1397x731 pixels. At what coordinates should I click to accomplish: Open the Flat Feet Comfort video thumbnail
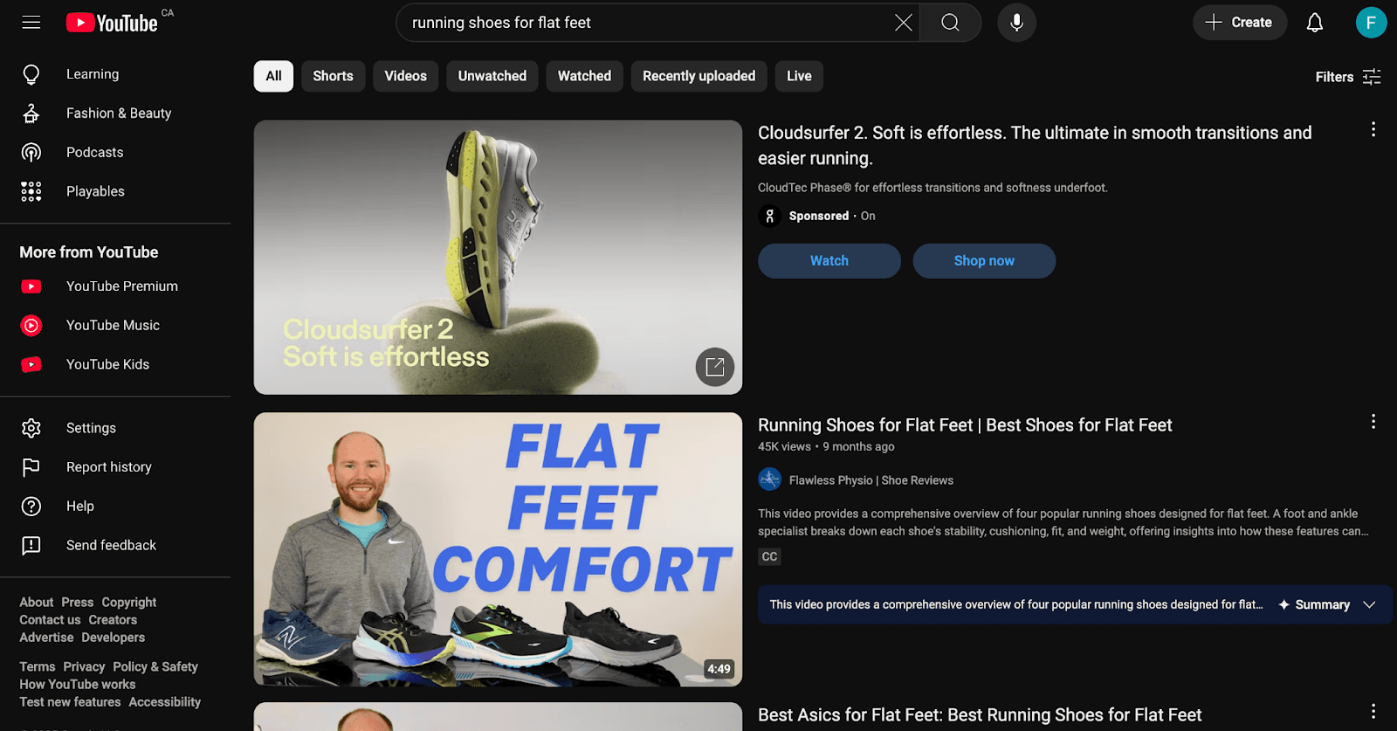[498, 548]
